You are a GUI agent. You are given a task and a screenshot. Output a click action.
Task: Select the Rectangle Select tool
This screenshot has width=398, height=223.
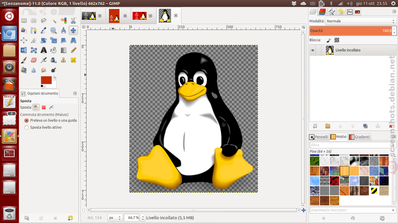tap(24, 20)
